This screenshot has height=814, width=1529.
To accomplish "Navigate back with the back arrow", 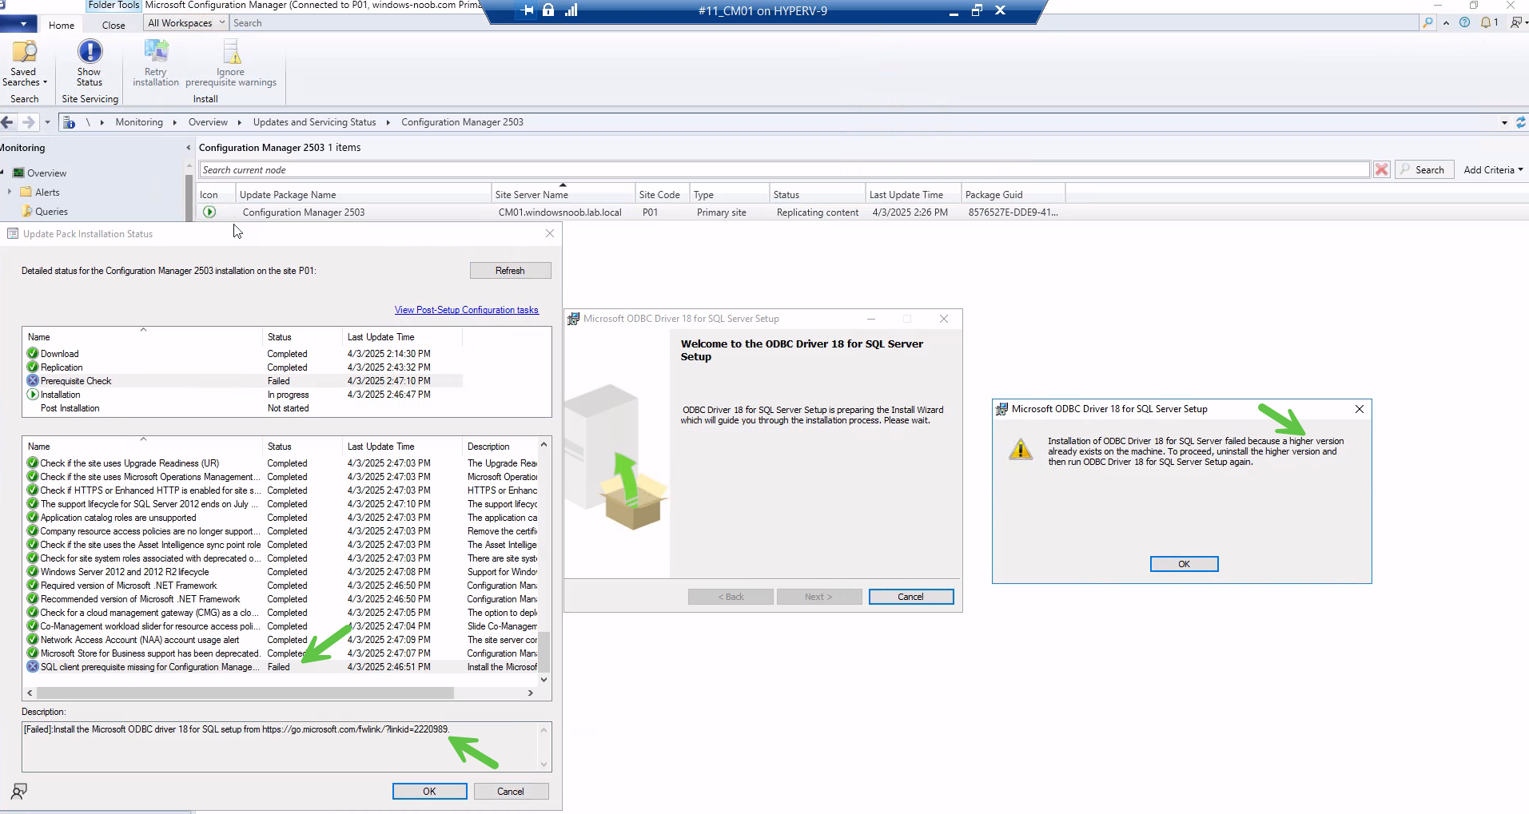I will [x=7, y=122].
